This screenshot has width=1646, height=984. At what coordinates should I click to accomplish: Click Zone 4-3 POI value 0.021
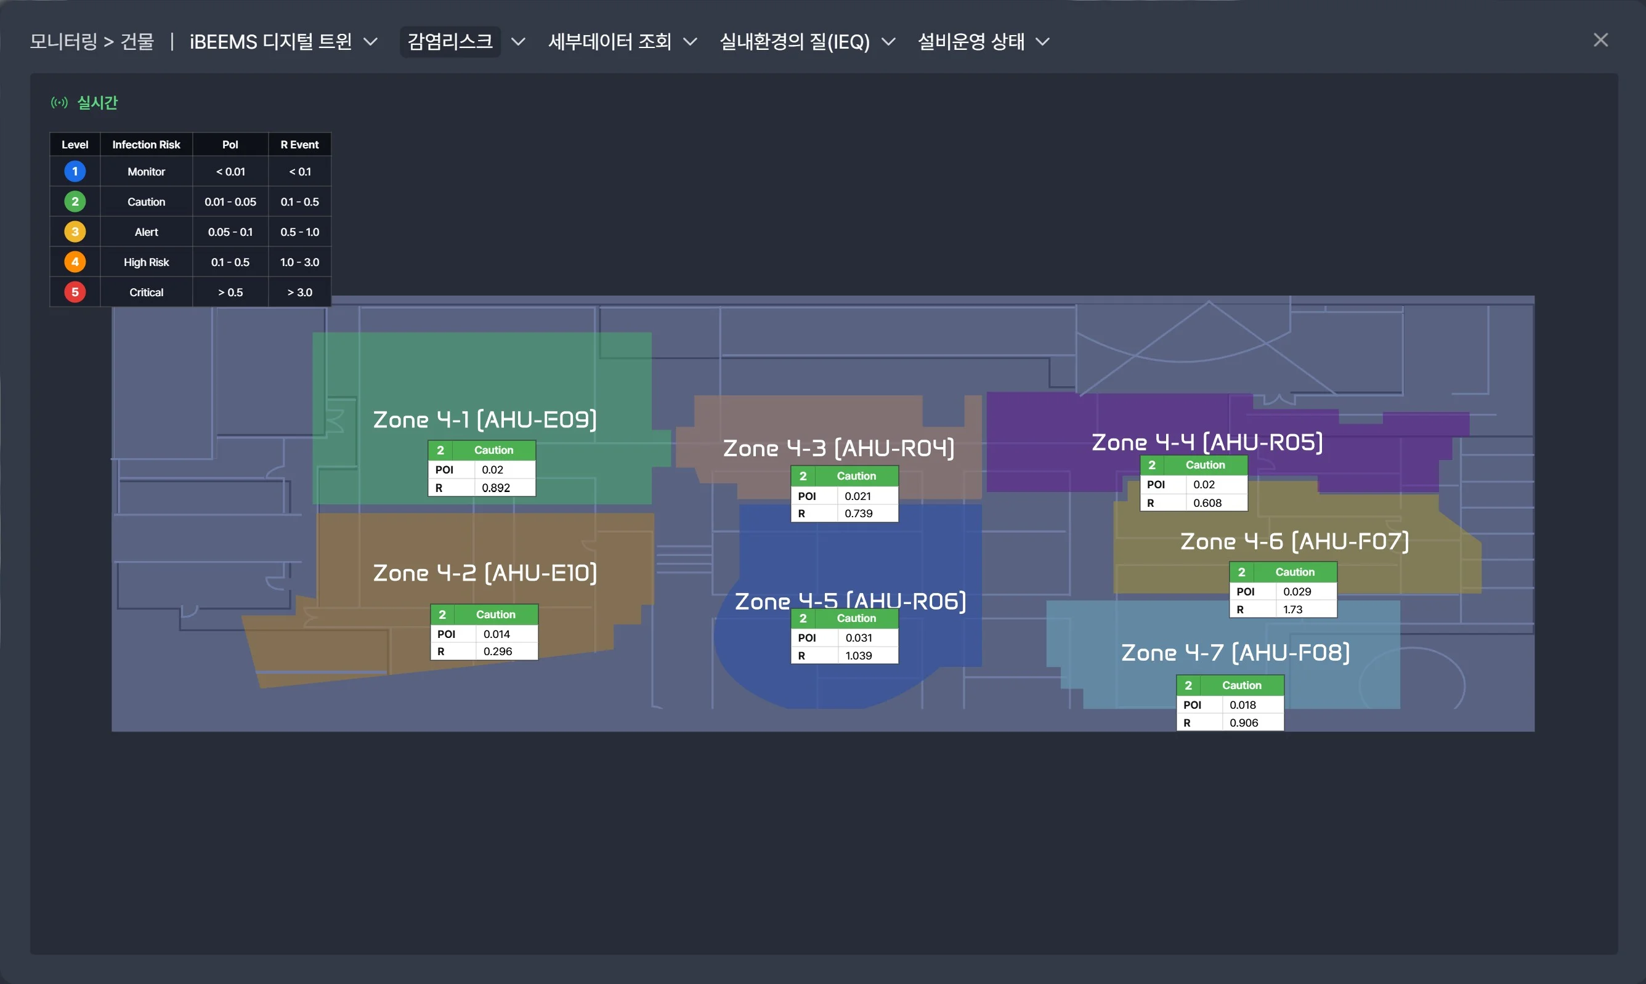pyautogui.click(x=857, y=496)
